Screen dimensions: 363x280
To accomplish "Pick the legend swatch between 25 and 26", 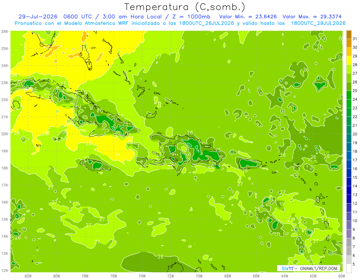I will tap(349, 86).
